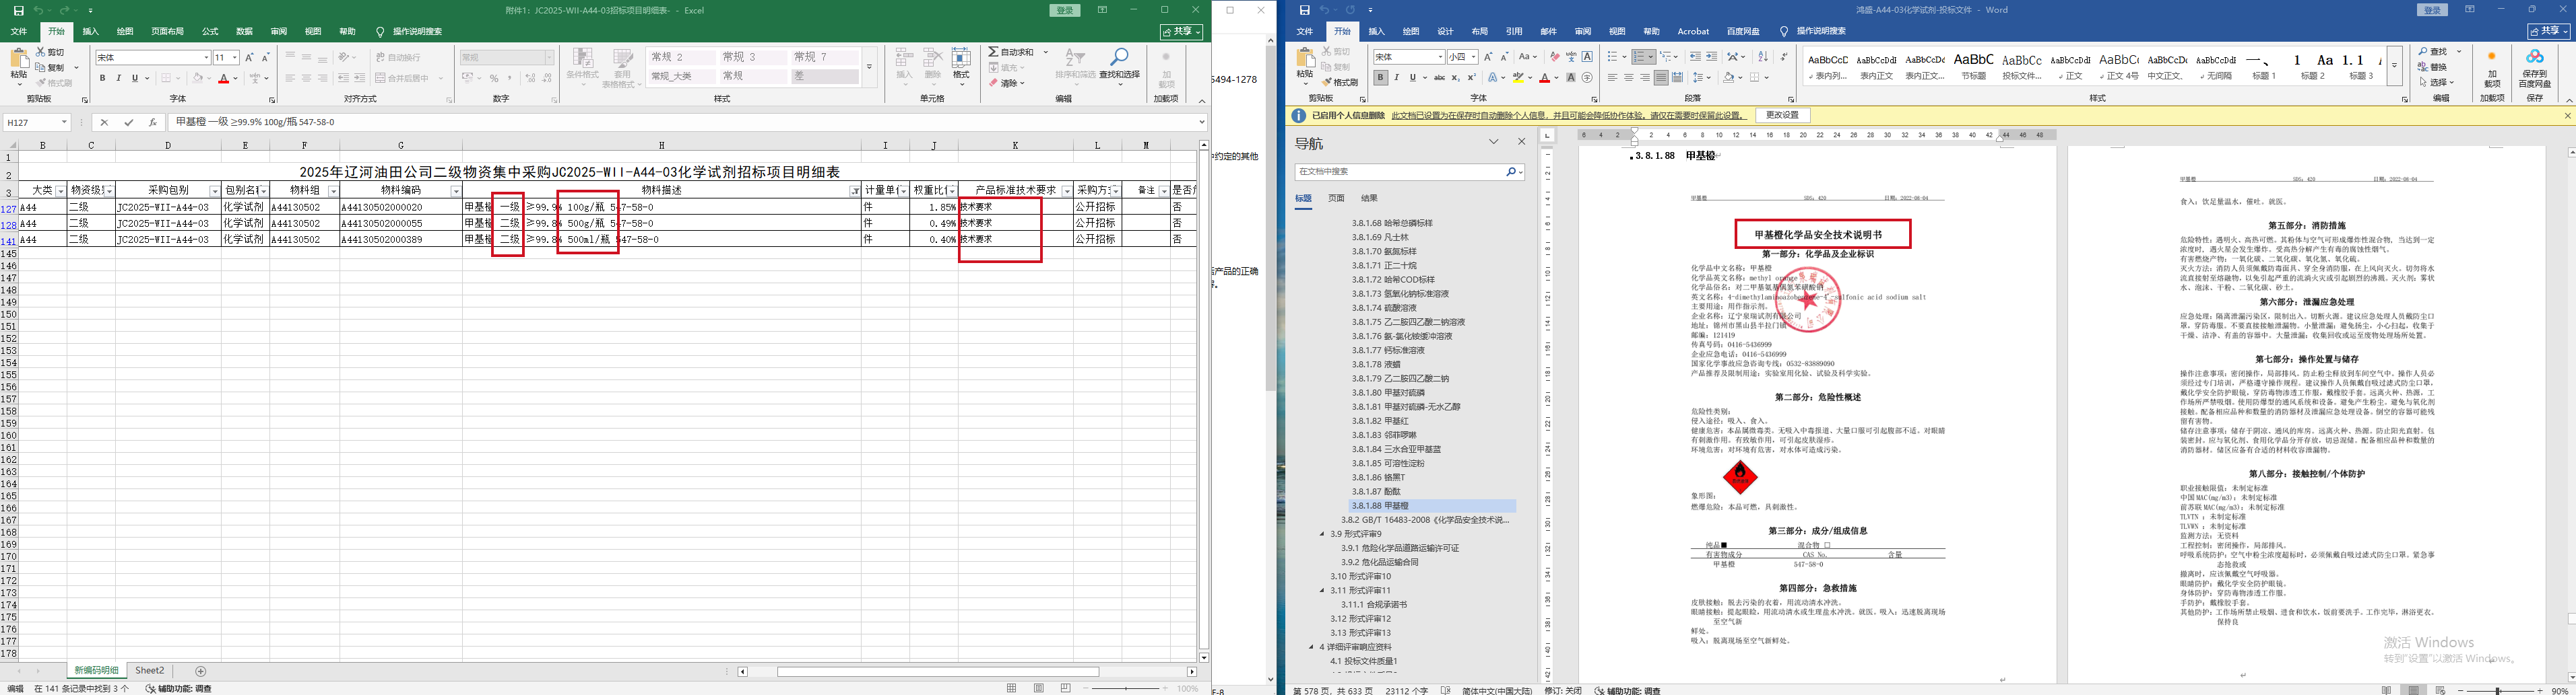Confirm formula entry checkmark in Excel
2576x695 pixels.
coord(128,122)
